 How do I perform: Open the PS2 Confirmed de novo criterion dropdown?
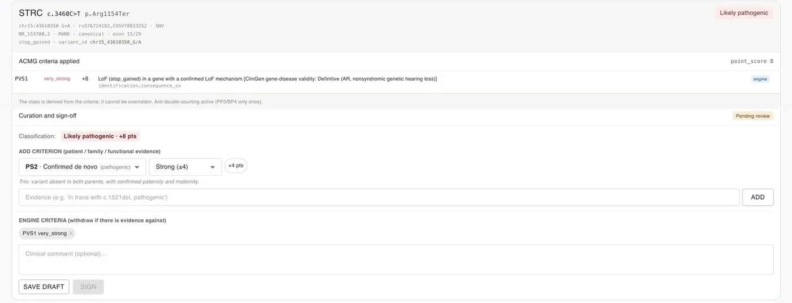coord(83,167)
